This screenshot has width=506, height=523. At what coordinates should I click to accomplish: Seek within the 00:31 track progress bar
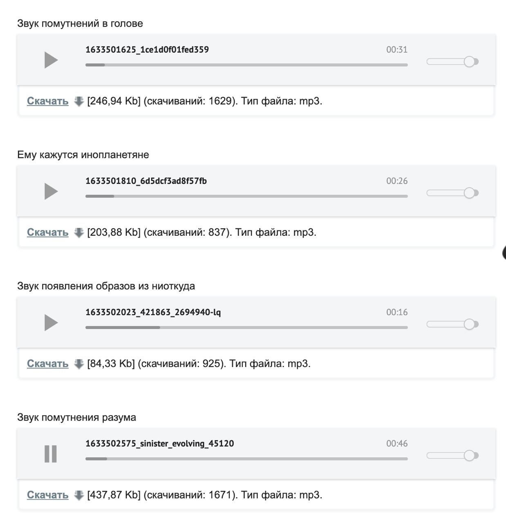point(246,65)
